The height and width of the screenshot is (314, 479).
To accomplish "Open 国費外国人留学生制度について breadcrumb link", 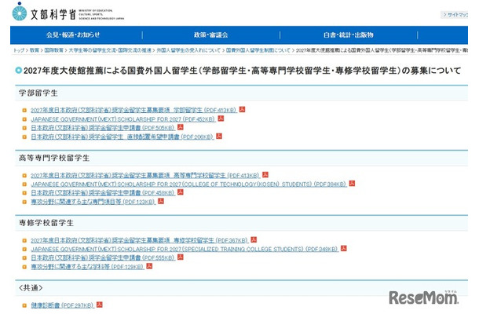I will tap(258, 50).
